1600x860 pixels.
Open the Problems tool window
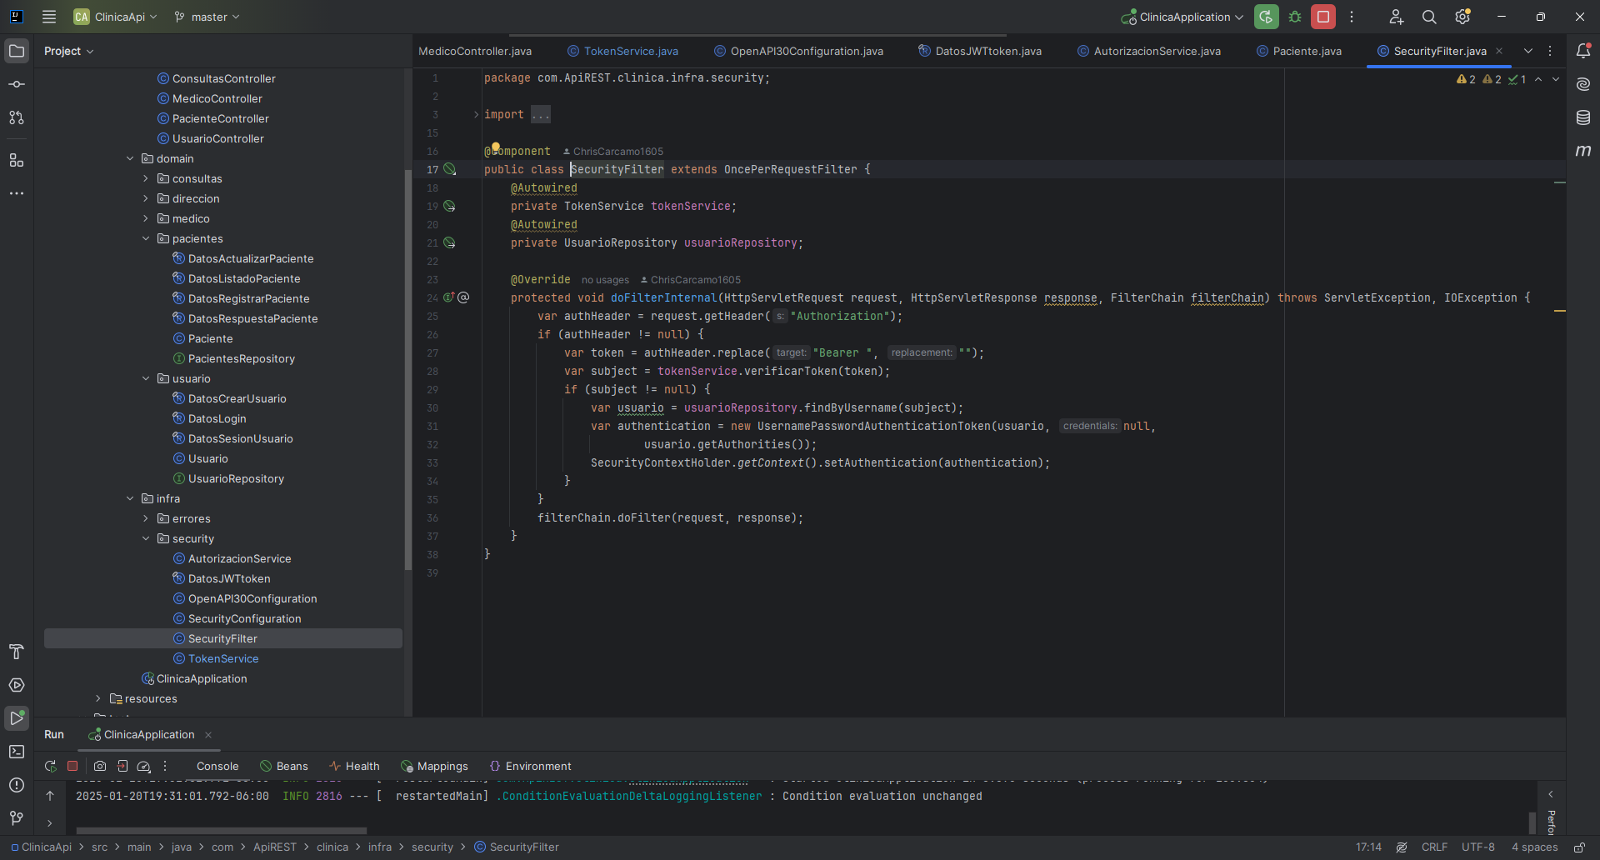(17, 785)
